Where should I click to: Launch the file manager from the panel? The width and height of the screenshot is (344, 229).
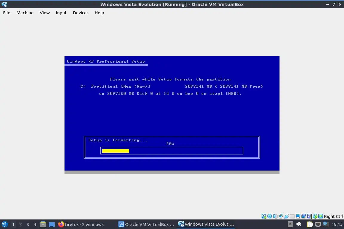tap(43, 224)
